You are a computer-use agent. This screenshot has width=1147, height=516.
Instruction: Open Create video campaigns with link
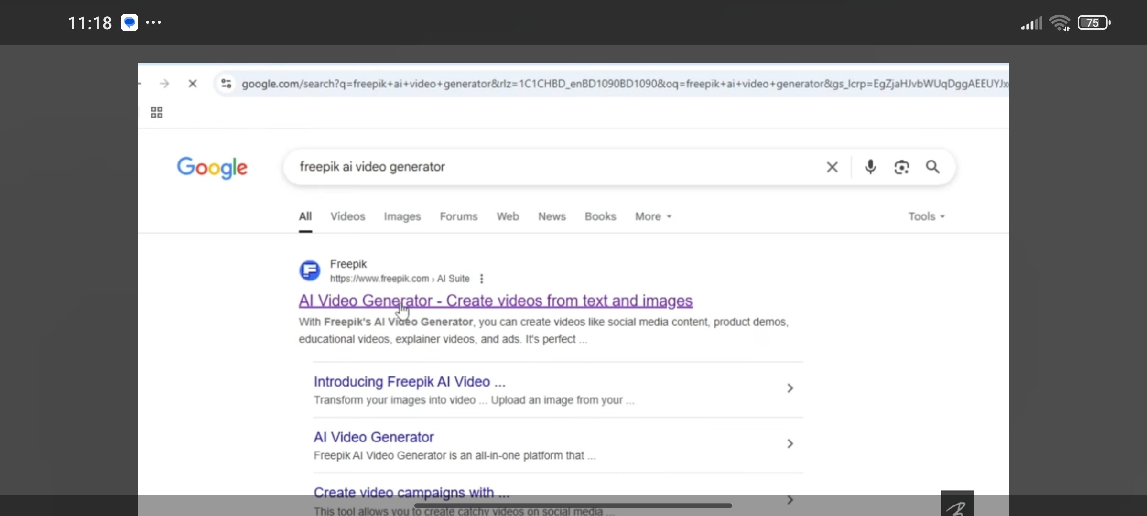411,493
